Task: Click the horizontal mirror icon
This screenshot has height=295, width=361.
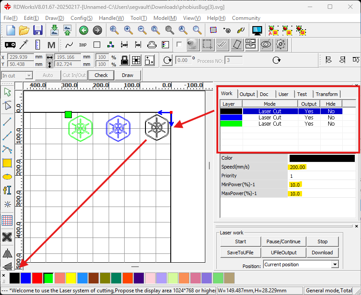Action: tap(7, 253)
